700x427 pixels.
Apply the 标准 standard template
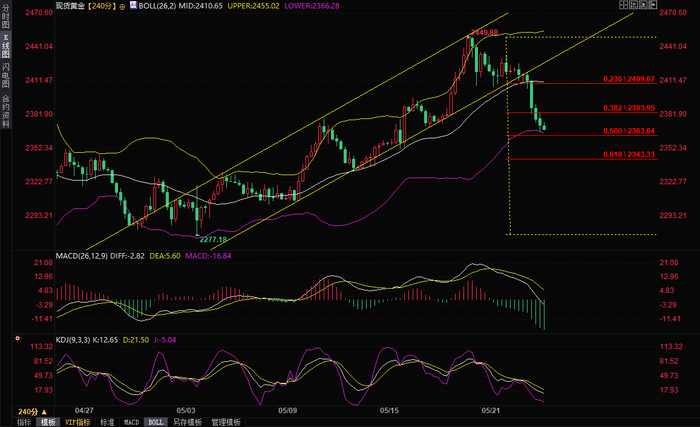click(x=107, y=422)
